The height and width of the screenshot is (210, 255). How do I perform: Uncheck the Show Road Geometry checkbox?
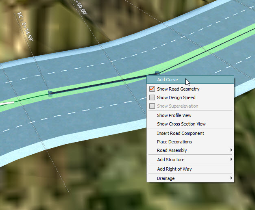(152, 89)
